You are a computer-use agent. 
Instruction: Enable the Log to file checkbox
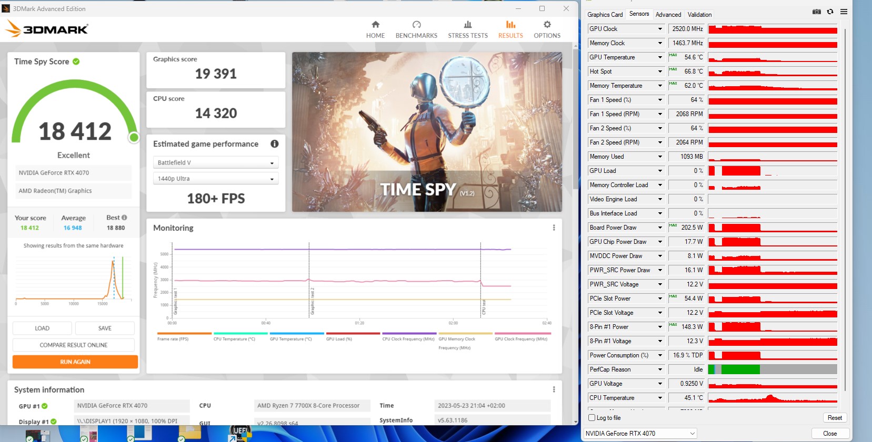pyautogui.click(x=592, y=418)
